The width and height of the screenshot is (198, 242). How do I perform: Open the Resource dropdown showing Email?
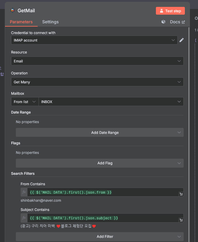click(97, 61)
